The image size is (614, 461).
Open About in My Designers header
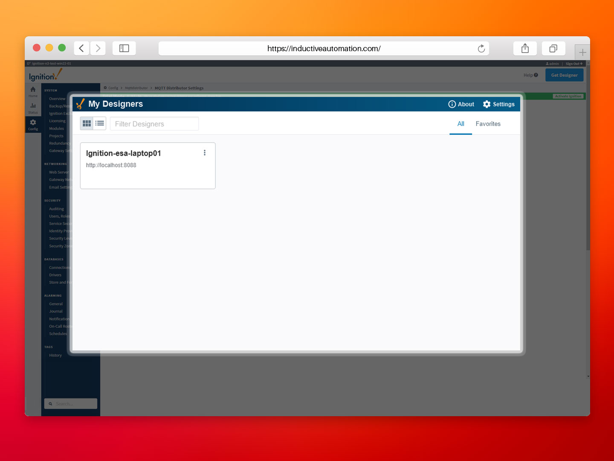pos(461,104)
